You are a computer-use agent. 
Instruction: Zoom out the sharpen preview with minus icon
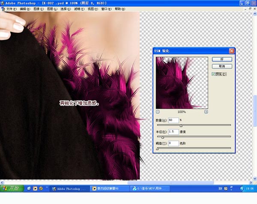(158, 112)
